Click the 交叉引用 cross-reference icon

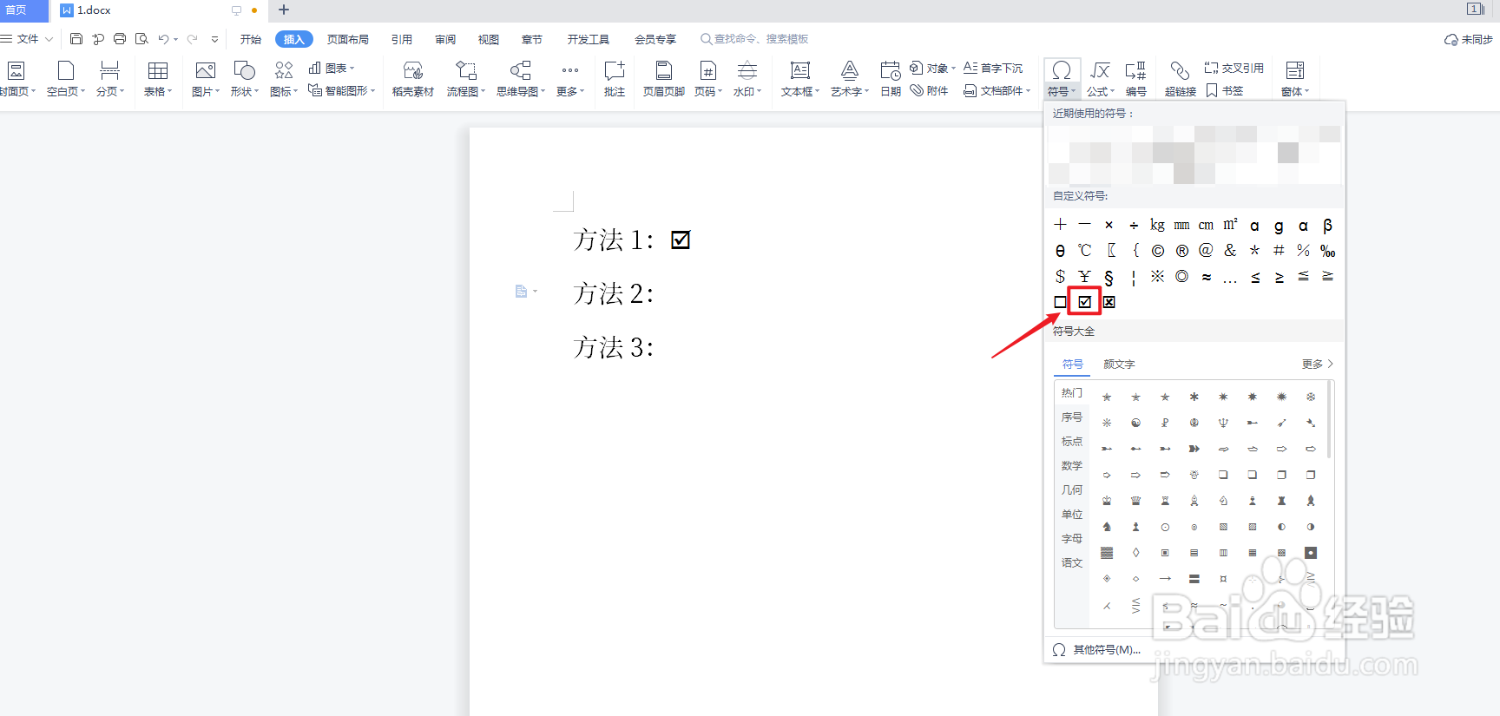pos(1234,68)
